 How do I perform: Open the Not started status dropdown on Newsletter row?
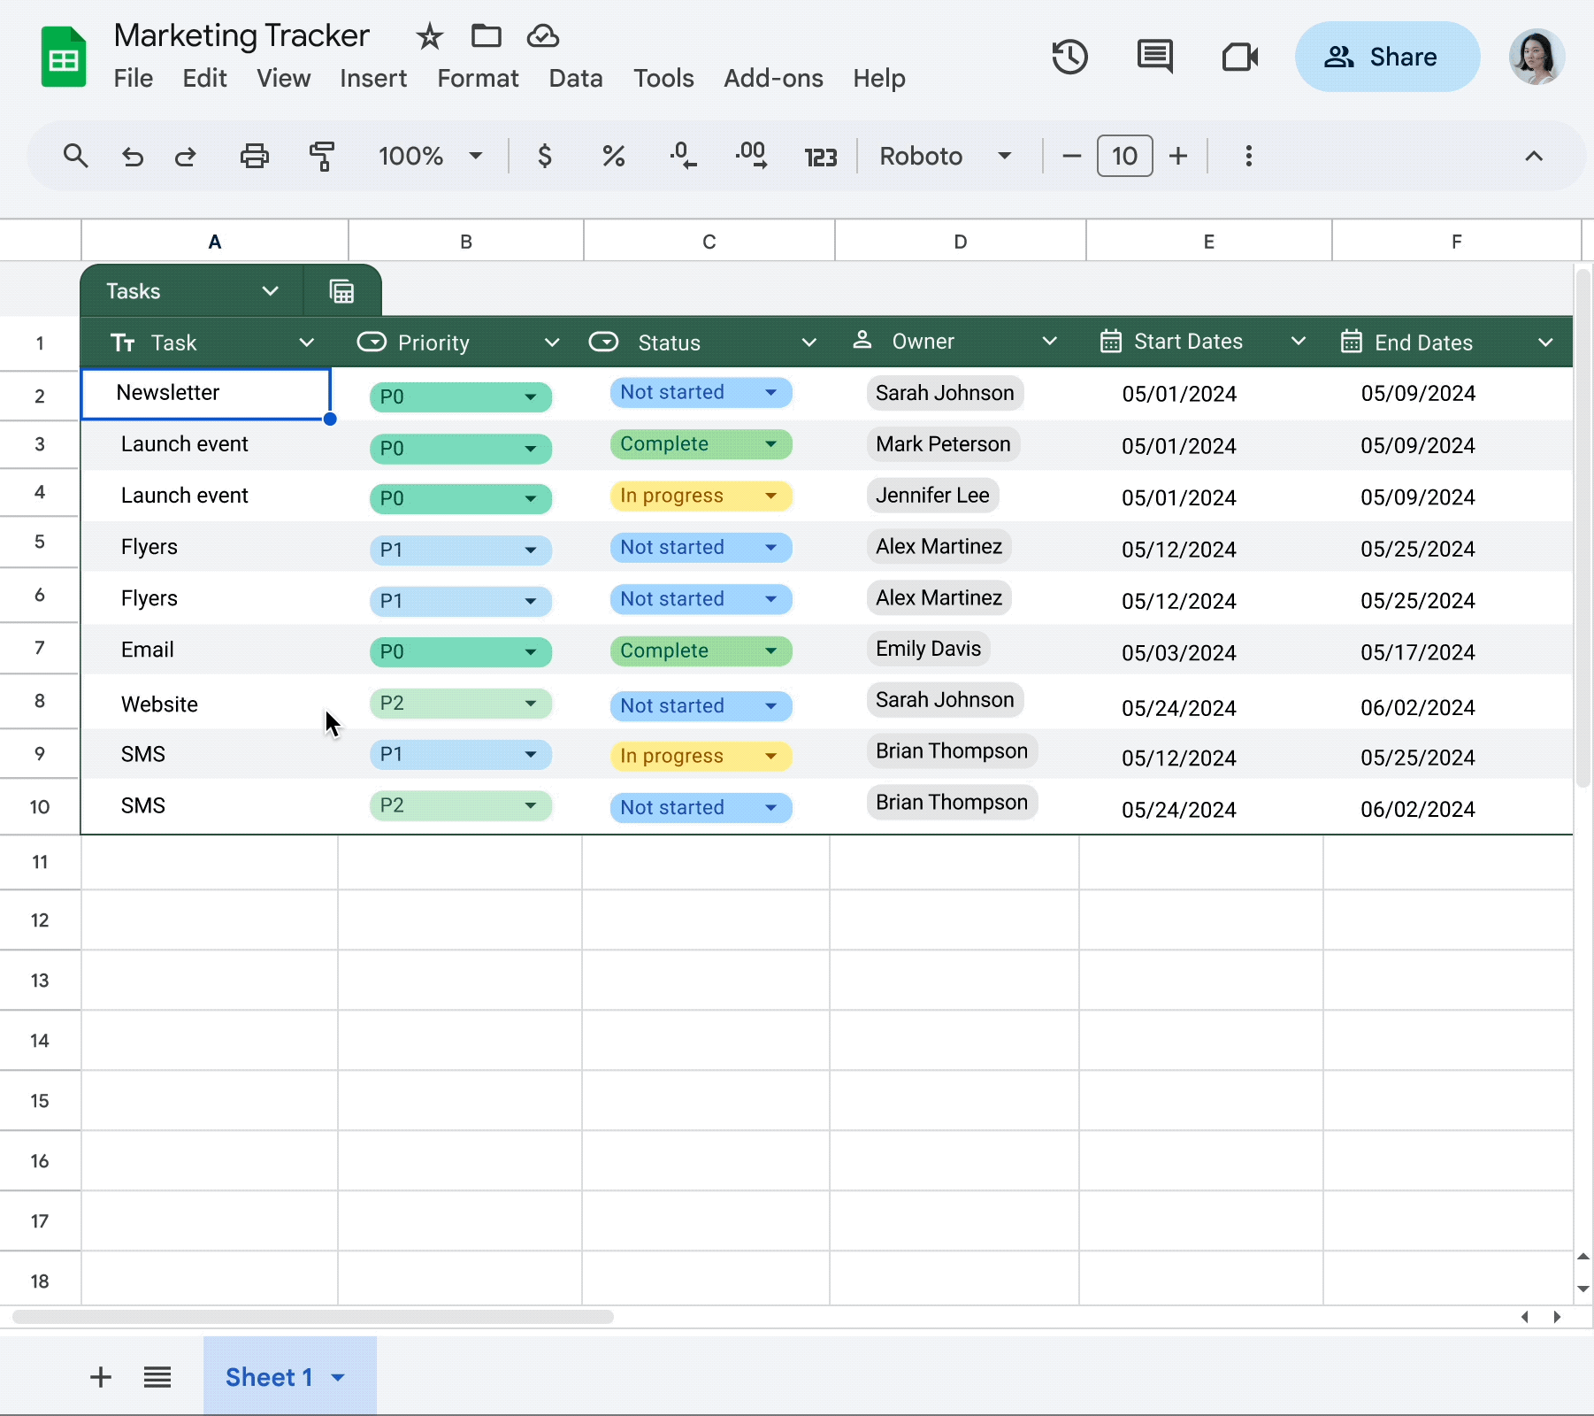(770, 392)
